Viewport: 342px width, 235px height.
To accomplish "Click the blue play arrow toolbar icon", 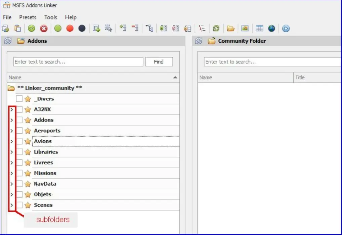I will [x=286, y=28].
